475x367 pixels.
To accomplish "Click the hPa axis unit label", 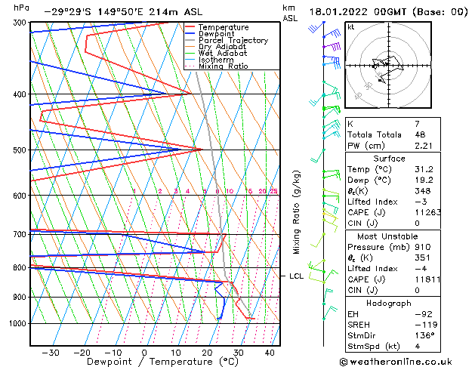I will pyautogui.click(x=21, y=8).
